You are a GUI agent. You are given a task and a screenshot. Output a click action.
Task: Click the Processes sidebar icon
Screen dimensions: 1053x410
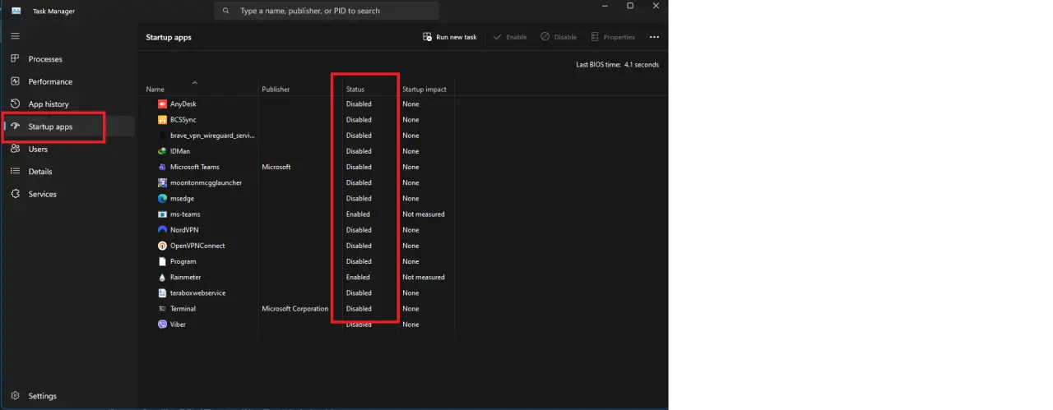tap(15, 59)
